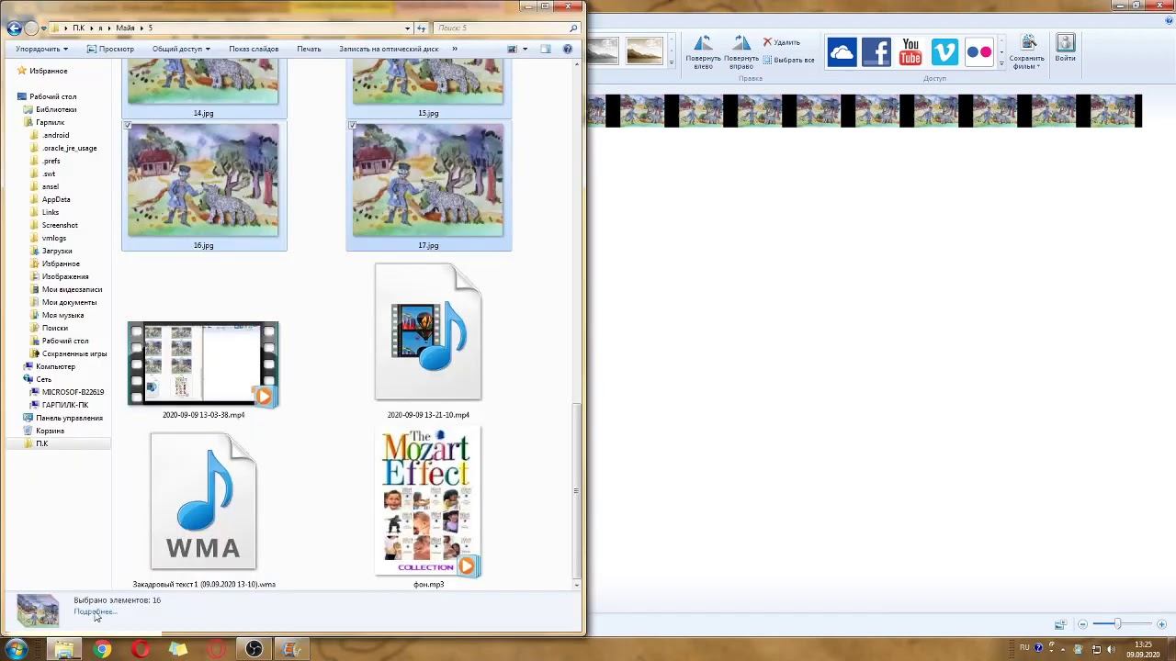Click Майя in address breadcrumb
Screen dimensions: 1176x661
[x=125, y=28]
